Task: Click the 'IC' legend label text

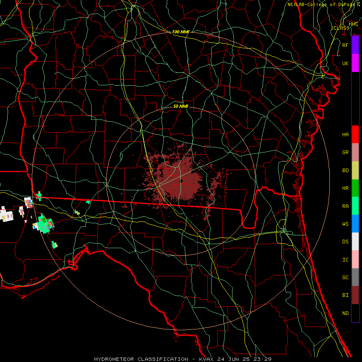Action: [x=346, y=259]
